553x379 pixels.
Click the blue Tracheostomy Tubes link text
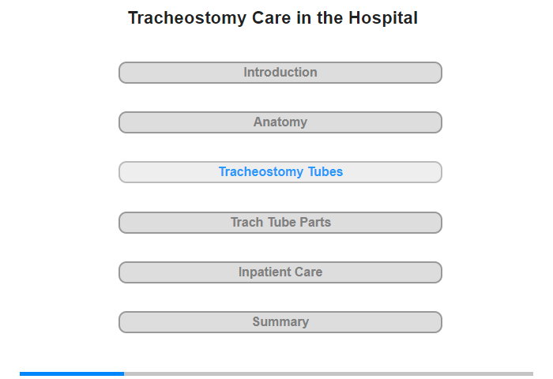tap(280, 172)
